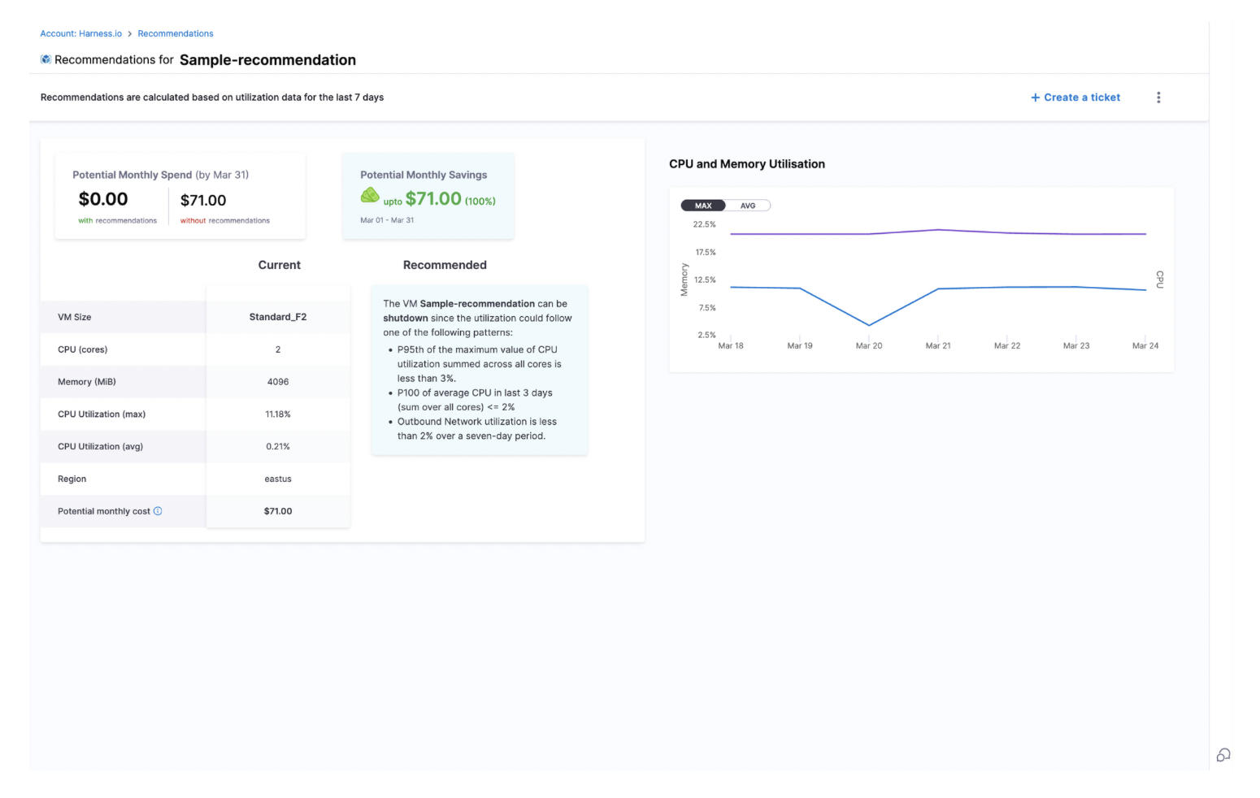
Task: Click the Mar 24 axis label
Action: 1145,346
